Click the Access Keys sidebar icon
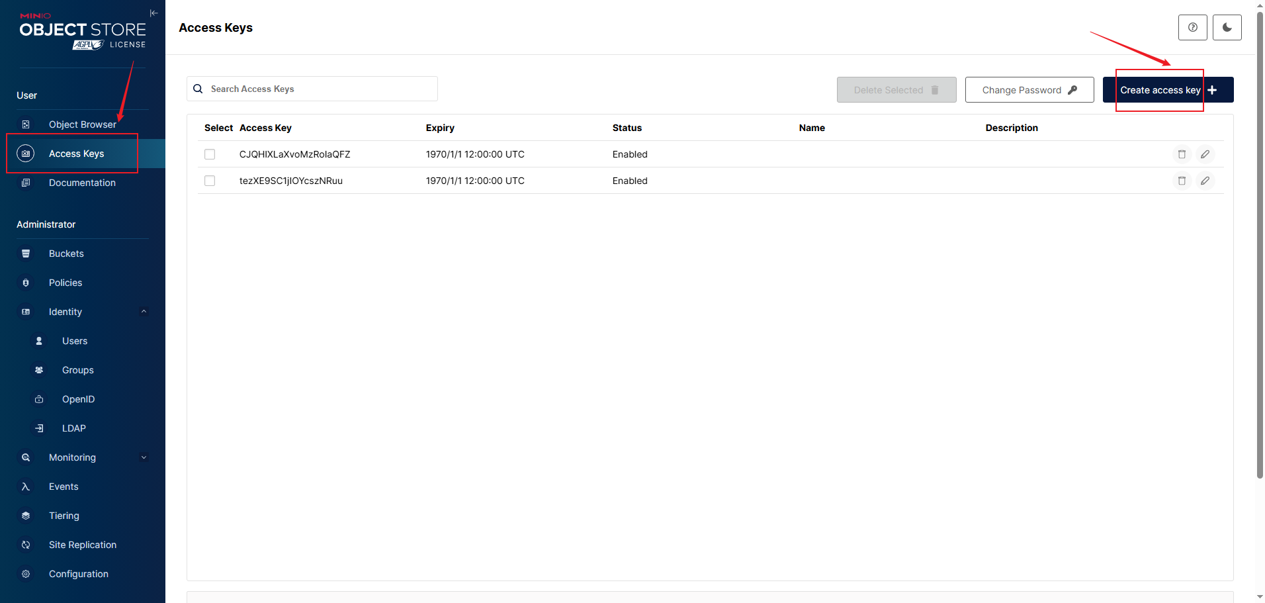 click(x=26, y=154)
